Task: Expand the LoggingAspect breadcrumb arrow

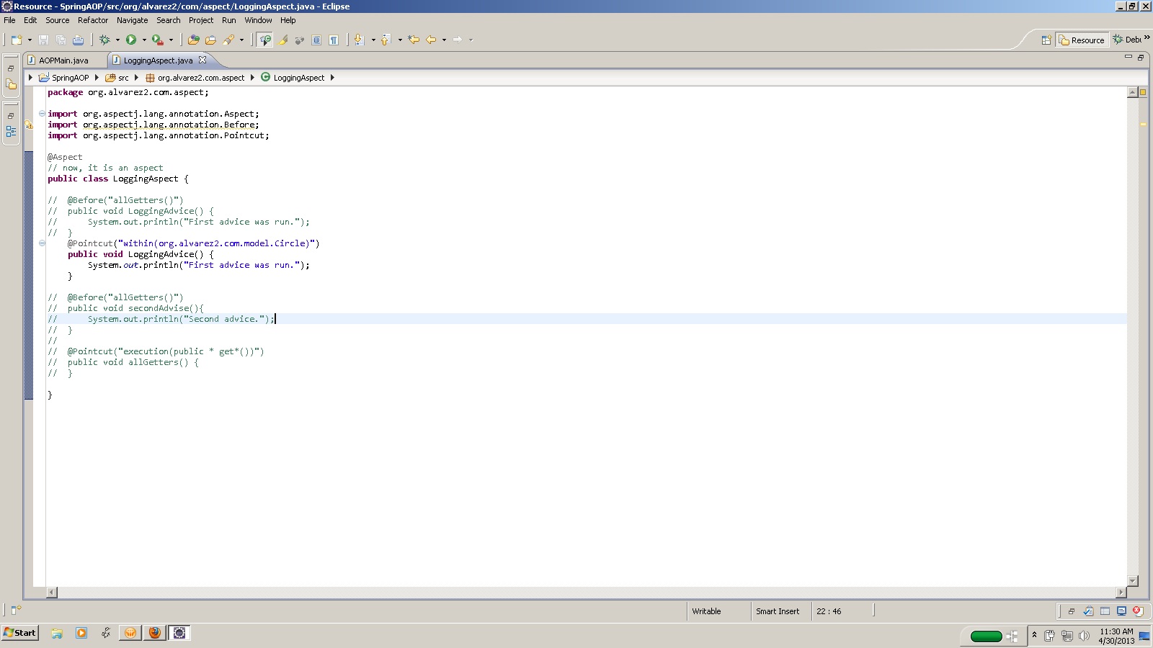Action: (x=332, y=78)
